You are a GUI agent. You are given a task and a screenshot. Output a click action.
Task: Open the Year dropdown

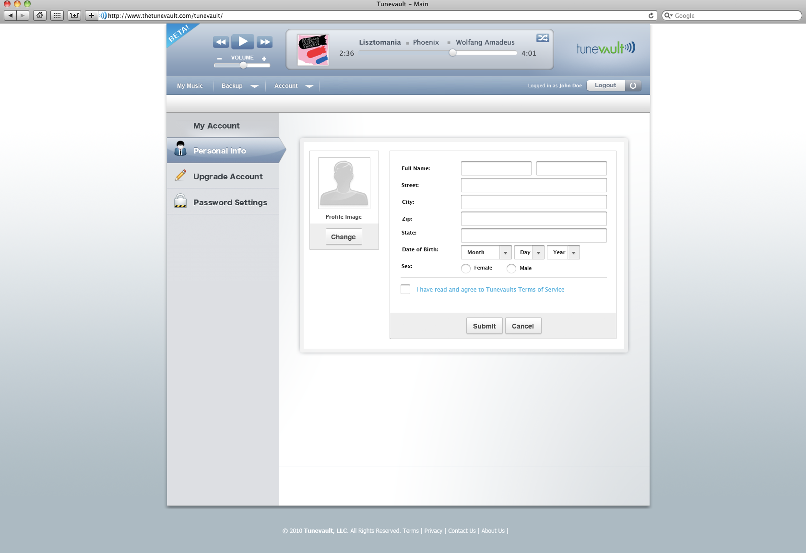(x=563, y=252)
